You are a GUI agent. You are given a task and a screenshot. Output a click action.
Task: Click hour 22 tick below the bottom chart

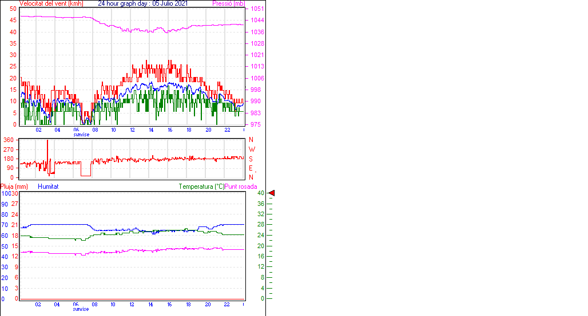tap(227, 305)
